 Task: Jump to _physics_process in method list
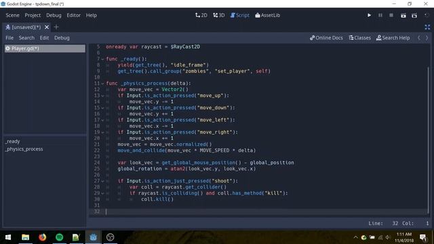pos(24,149)
